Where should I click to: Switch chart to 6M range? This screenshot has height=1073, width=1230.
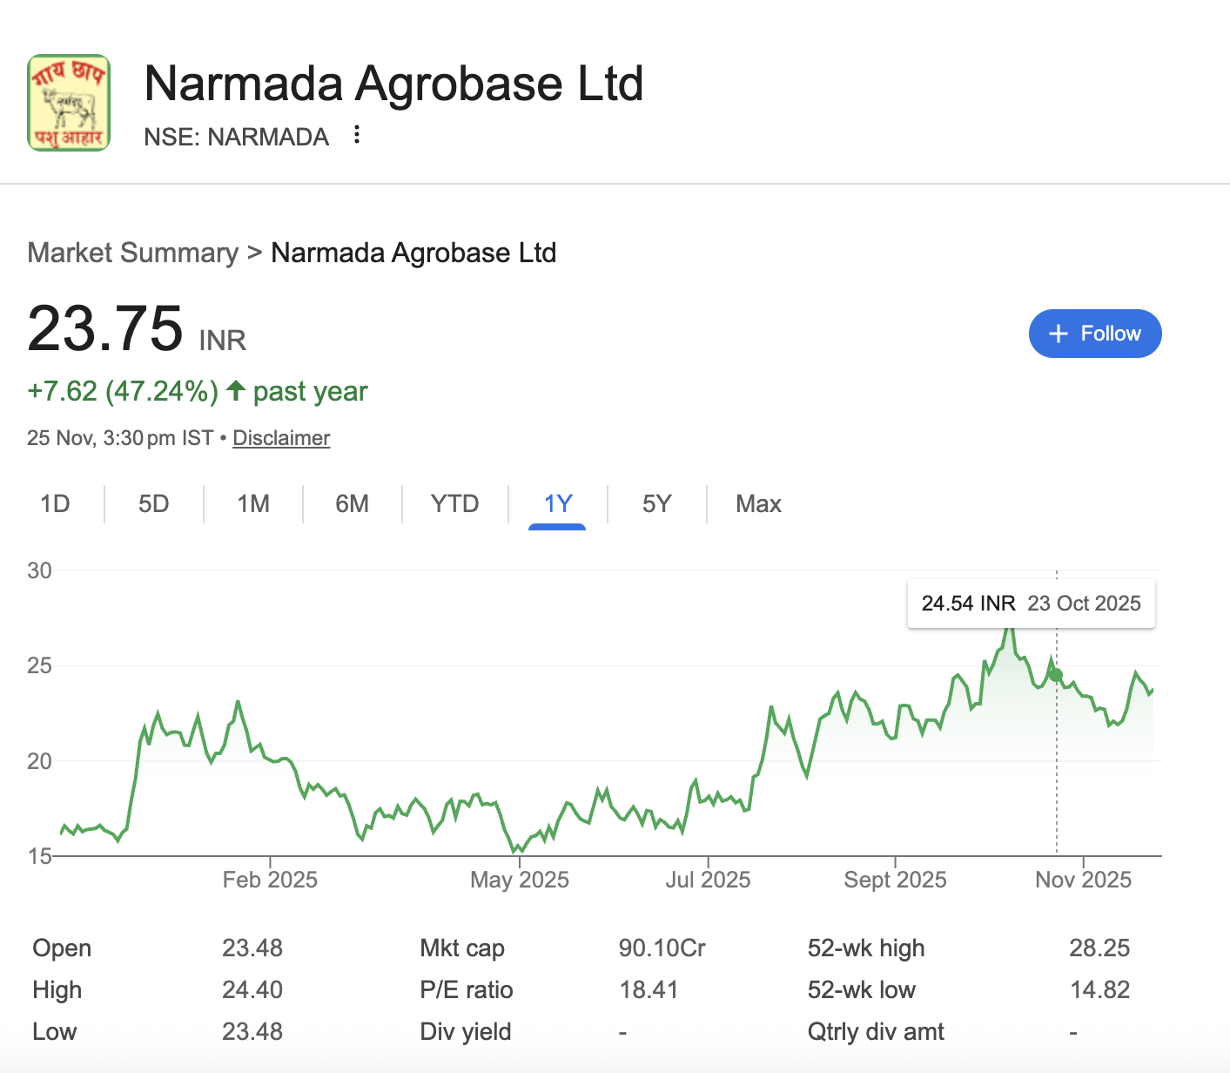[x=353, y=504]
